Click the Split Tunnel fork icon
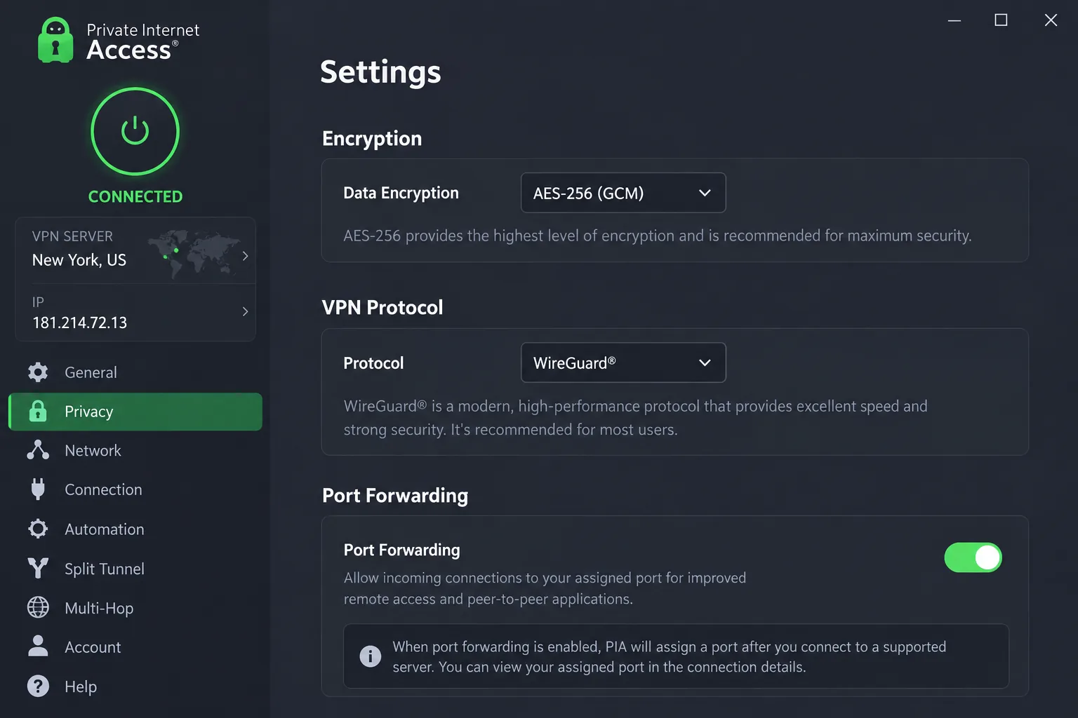This screenshot has width=1078, height=718. point(38,568)
